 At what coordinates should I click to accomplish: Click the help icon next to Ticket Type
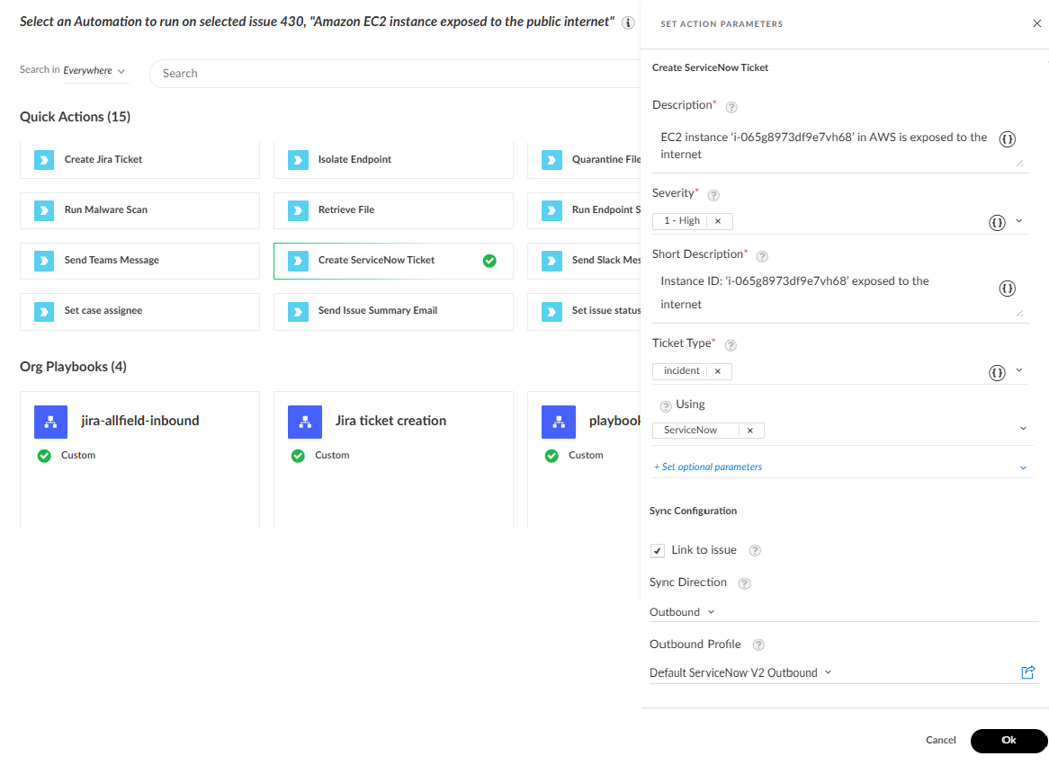[x=731, y=345]
